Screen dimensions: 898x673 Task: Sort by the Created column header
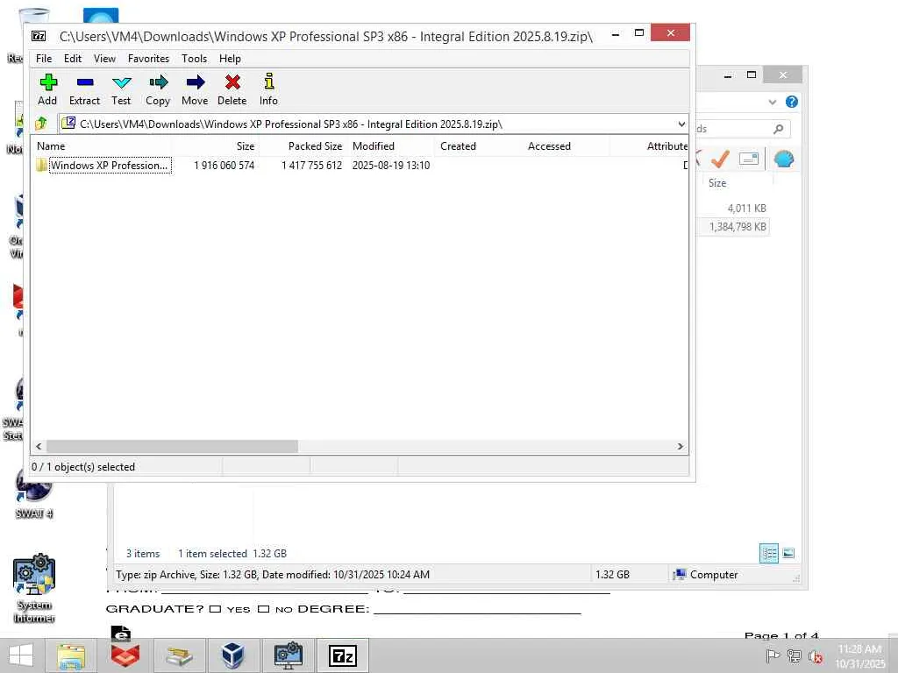pos(478,146)
